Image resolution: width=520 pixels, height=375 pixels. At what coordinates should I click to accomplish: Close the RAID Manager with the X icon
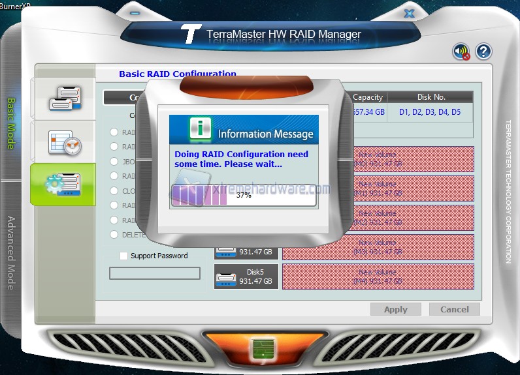409,13
